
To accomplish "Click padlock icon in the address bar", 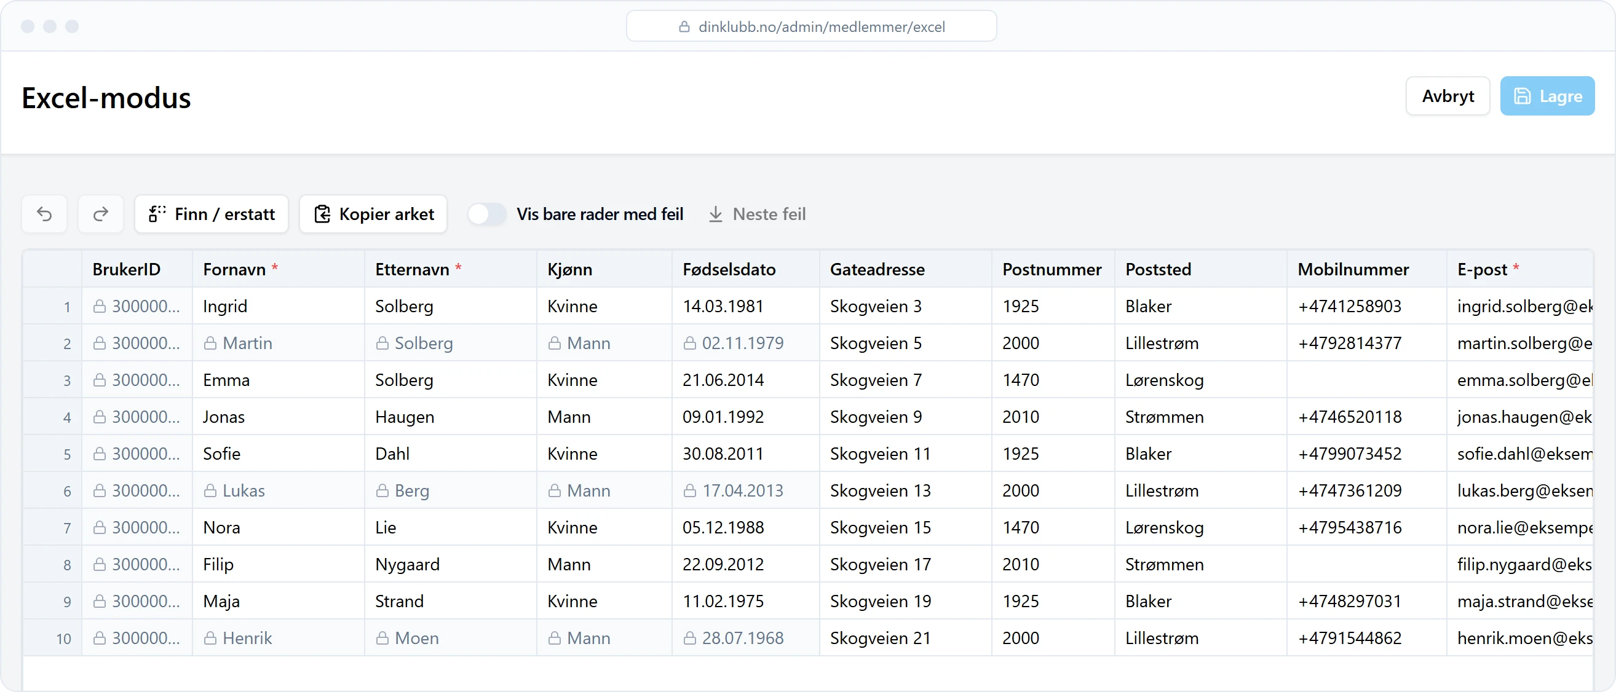I will click(x=684, y=27).
